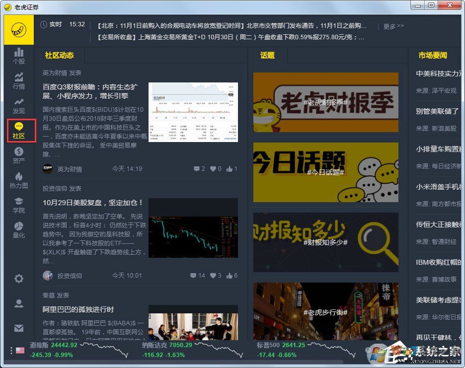
Task: Open the 热力图 heat map section
Action: (x=19, y=181)
